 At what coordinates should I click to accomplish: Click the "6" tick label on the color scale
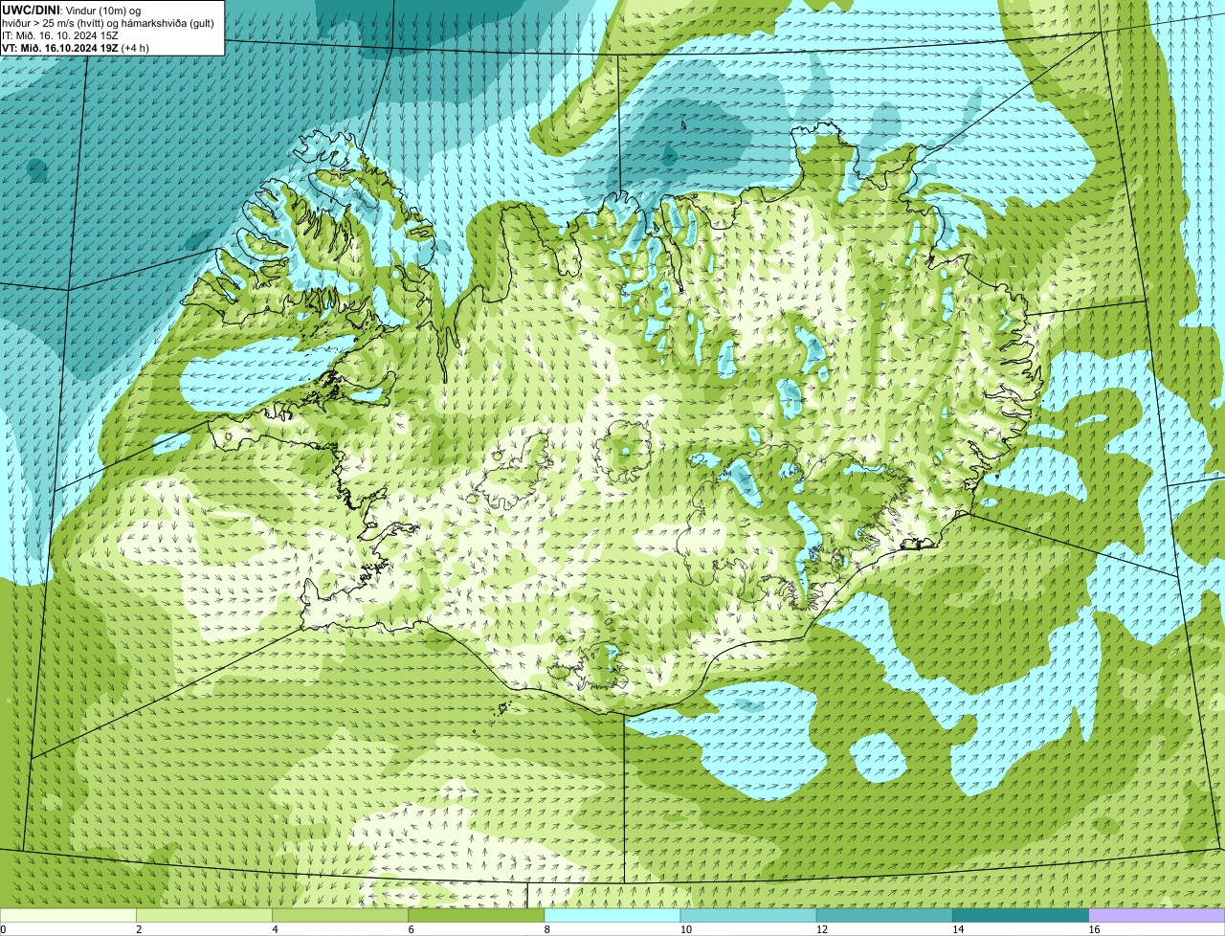412,929
